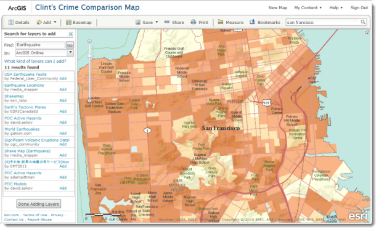Open Earthquake Locations title link
Viewport: 379px width, 231px height.
coord(24,85)
